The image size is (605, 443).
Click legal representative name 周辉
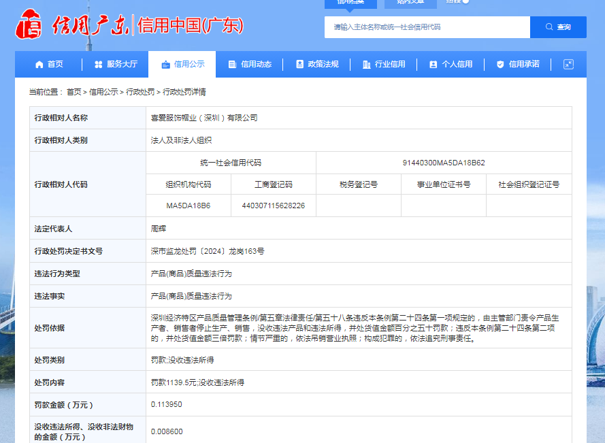click(x=158, y=229)
